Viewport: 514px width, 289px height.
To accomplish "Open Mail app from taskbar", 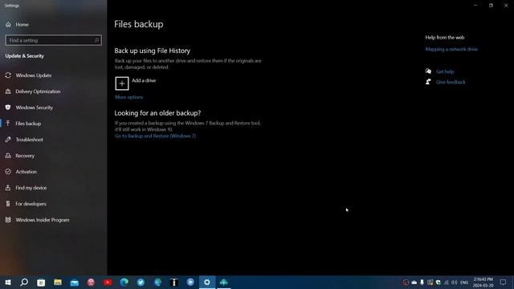I will (75, 282).
